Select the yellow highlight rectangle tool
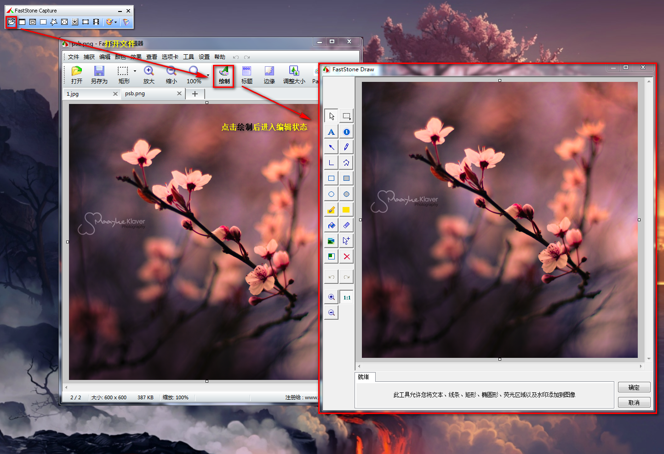The height and width of the screenshot is (454, 664). pos(346,210)
